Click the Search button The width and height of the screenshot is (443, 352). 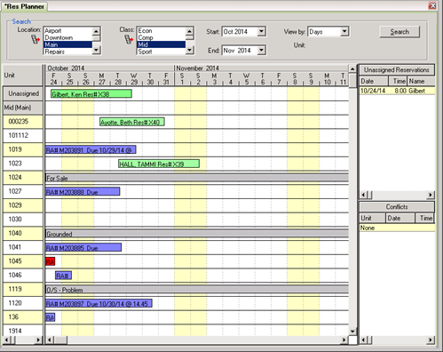[x=399, y=32]
